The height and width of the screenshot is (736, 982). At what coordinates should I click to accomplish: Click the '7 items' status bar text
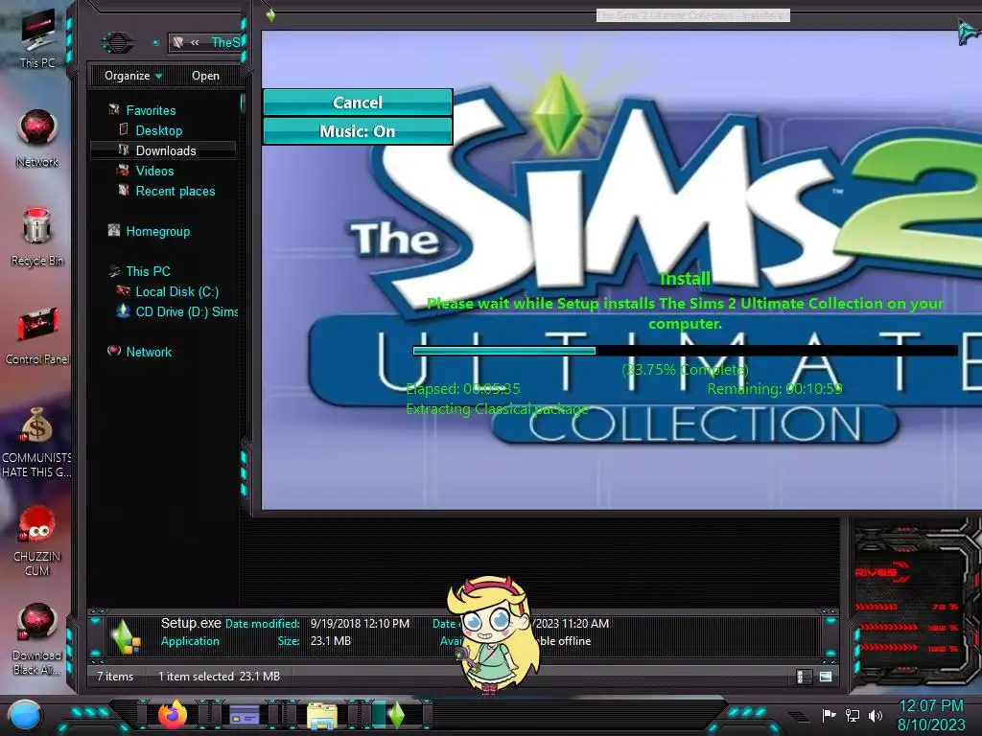point(115,677)
